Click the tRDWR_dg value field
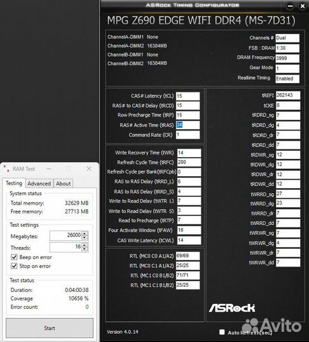Image resolution: width=309 pixels, height=342 pixels. tap(288, 165)
